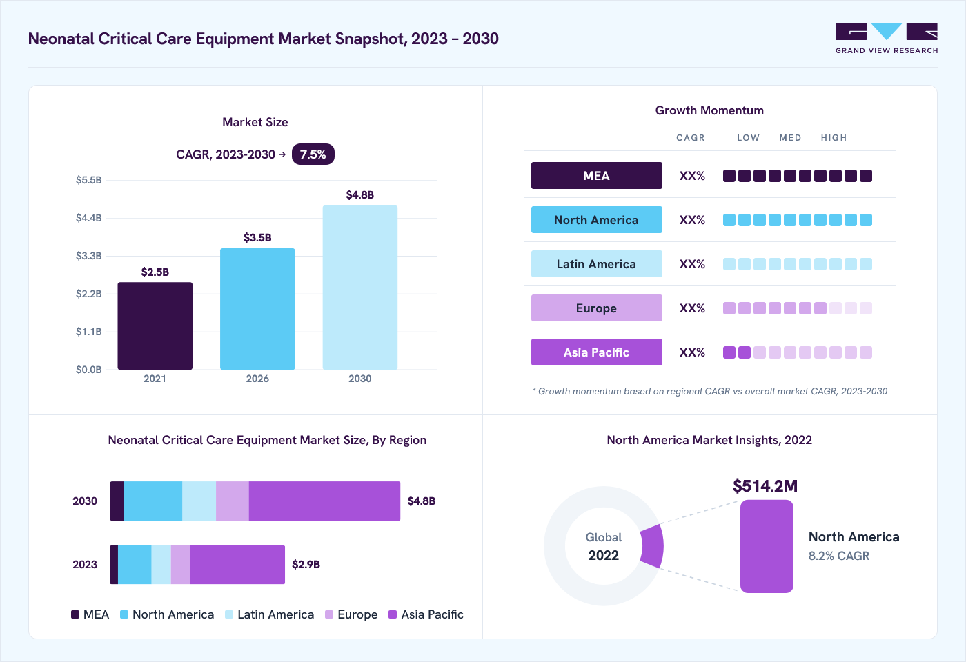Click the XX% CAGR value for MEA
This screenshot has height=662, width=966.
[692, 176]
